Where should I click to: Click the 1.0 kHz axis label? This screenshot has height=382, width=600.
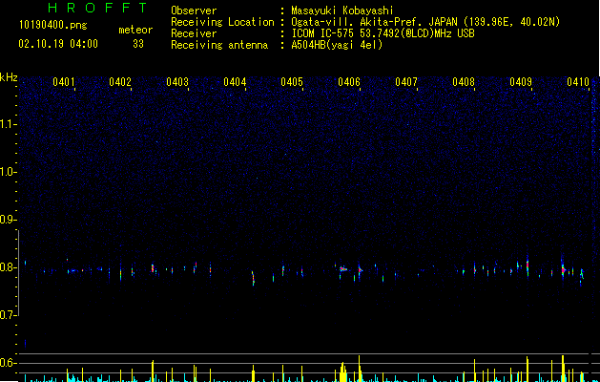point(8,172)
